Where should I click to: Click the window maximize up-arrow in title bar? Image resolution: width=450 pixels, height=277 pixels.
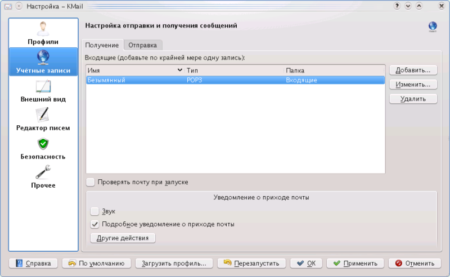(419, 6)
